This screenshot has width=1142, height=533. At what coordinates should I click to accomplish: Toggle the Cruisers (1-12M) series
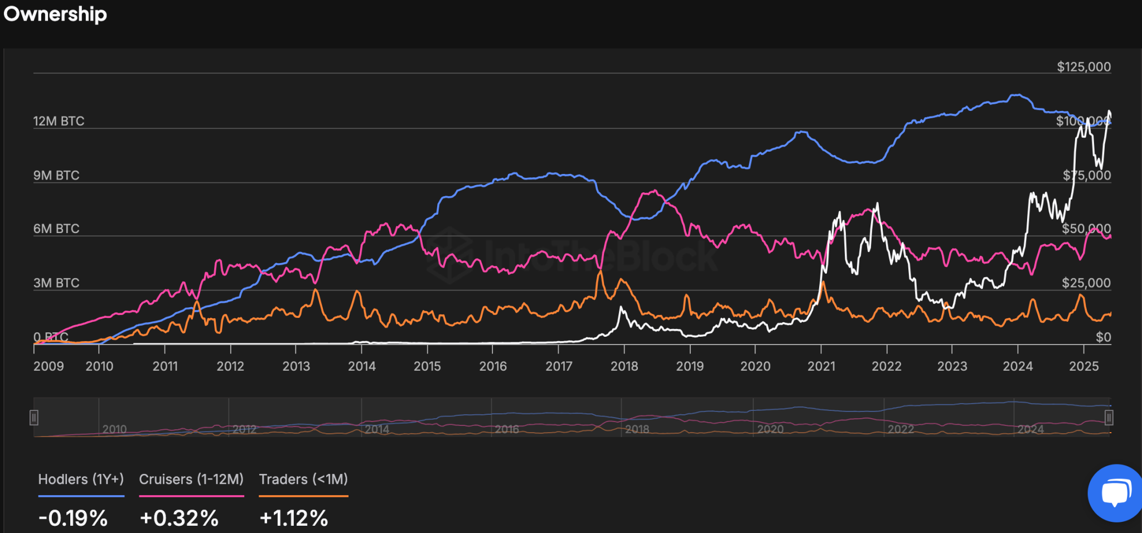[x=191, y=479]
